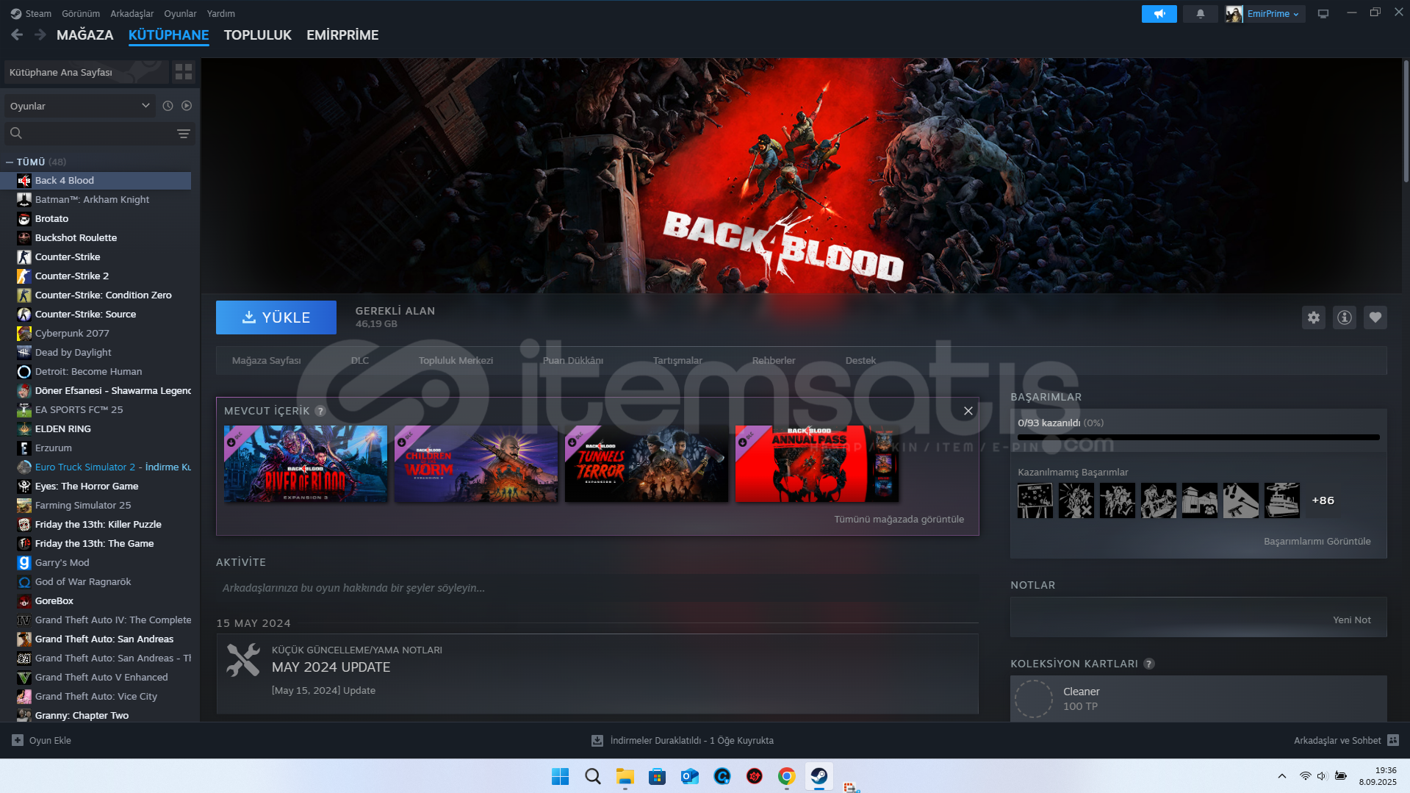Open Tartışmalar link
The image size is (1410, 793).
[677, 360]
